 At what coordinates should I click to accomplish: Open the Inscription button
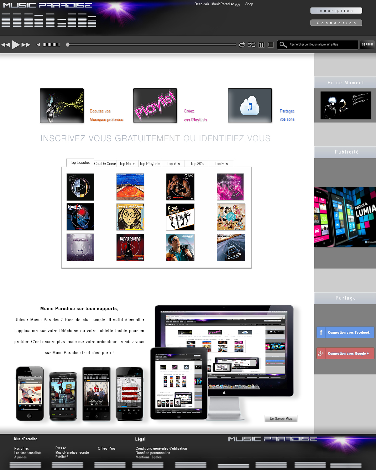pos(336,11)
